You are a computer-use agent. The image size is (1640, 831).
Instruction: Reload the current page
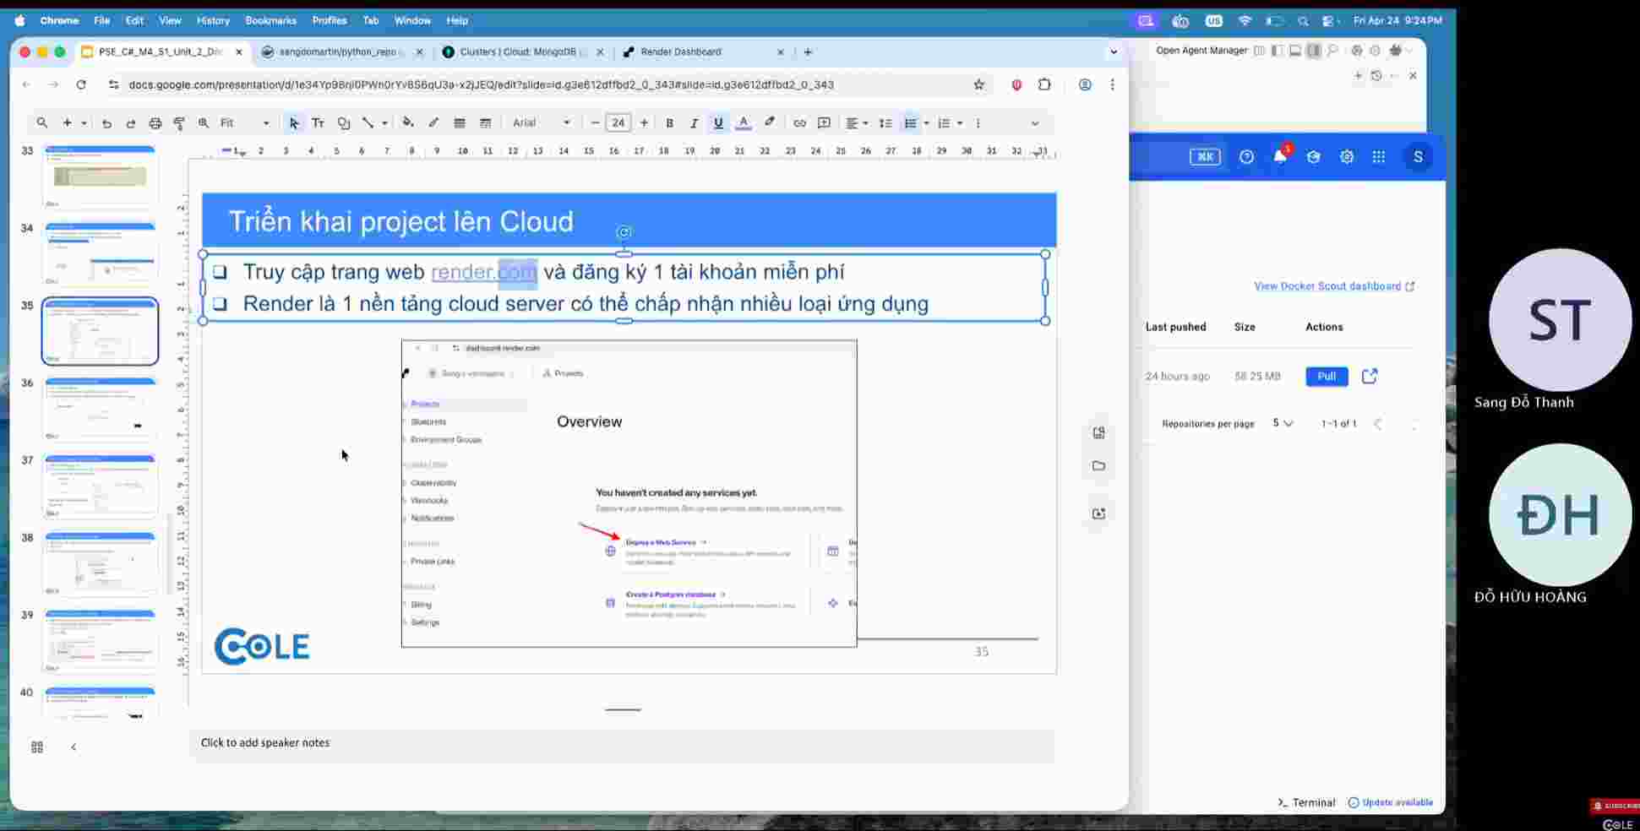pos(81,84)
